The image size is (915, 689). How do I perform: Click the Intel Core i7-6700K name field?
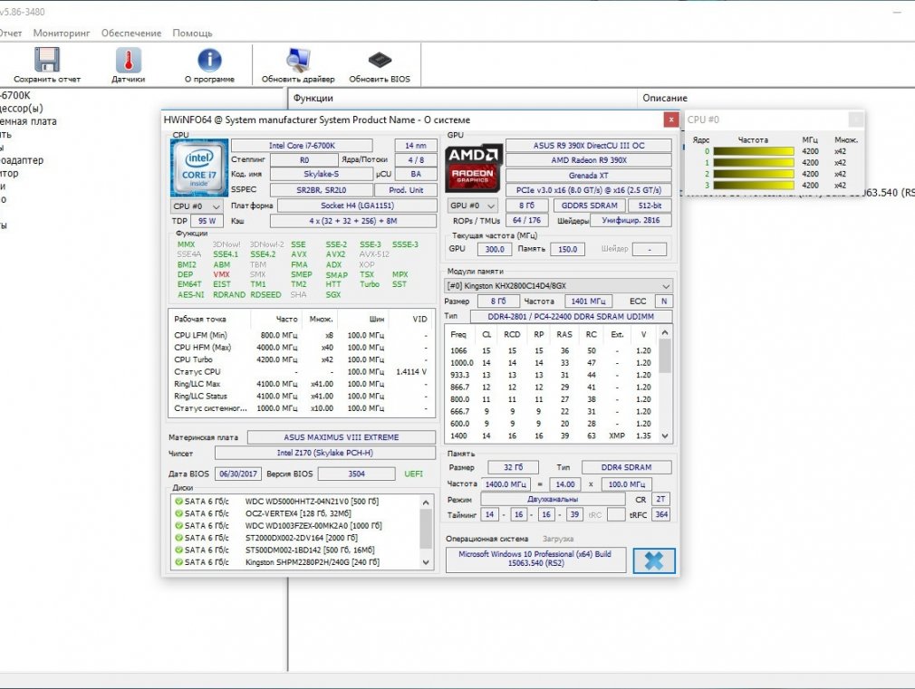302,145
